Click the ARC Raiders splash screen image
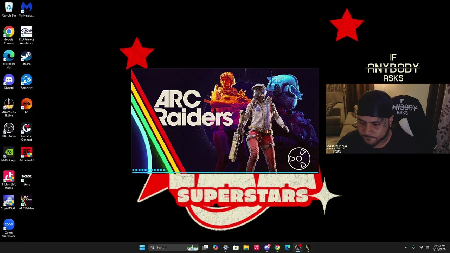The width and height of the screenshot is (450, 253). tap(225, 121)
